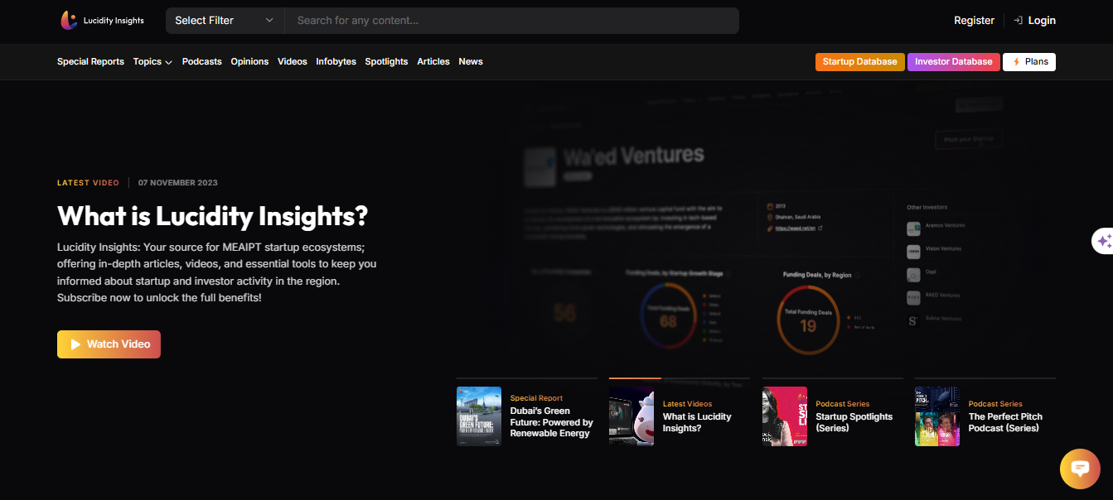The width and height of the screenshot is (1113, 500).
Task: Open the Articles section
Action: [433, 62]
